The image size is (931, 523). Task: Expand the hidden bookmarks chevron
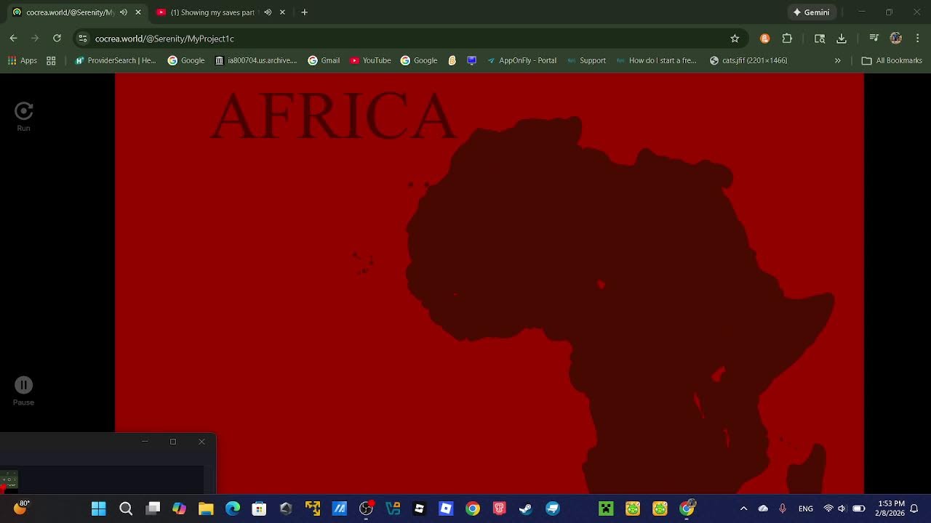(837, 60)
